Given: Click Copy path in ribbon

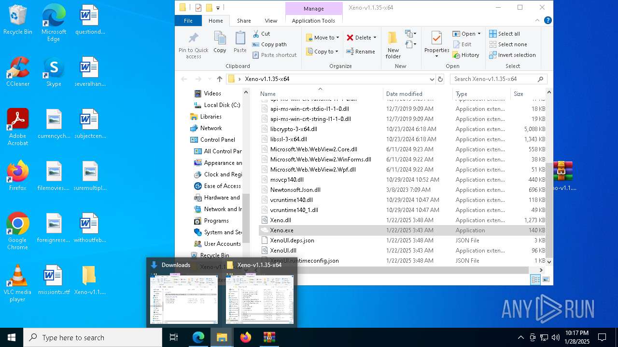Looking at the screenshot, I should point(269,44).
